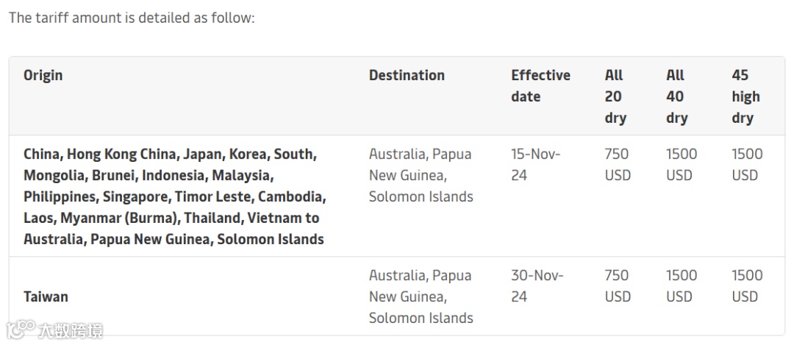Click 750 USD in the 15-Nov-24 row
Screen dimensions: 794x345
618,165
